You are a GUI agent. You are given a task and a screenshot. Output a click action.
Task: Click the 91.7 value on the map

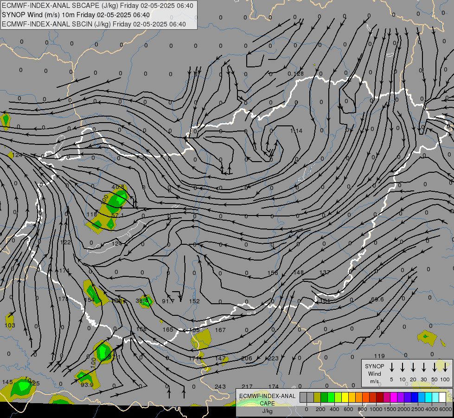tap(168, 301)
